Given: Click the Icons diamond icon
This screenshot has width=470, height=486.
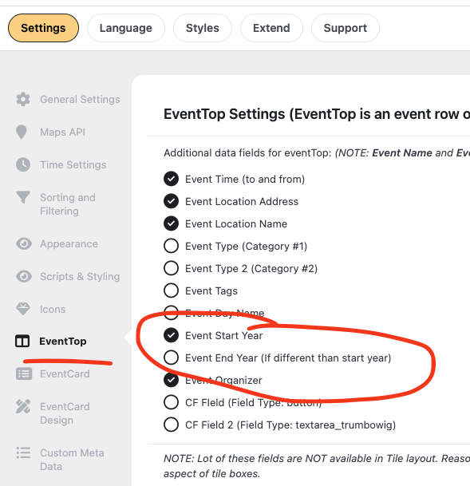Looking at the screenshot, I should 23,309.
